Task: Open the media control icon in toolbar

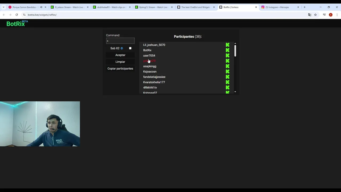Action: [x=324, y=15]
